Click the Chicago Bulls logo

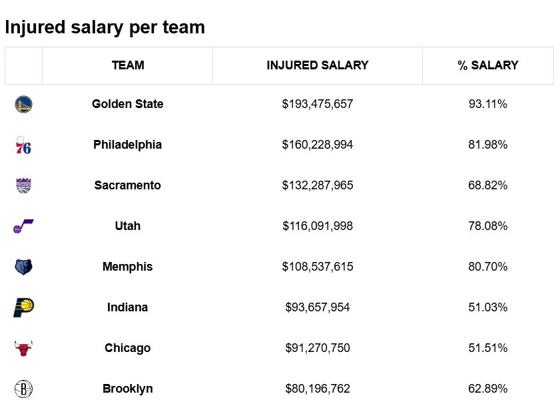(x=23, y=348)
